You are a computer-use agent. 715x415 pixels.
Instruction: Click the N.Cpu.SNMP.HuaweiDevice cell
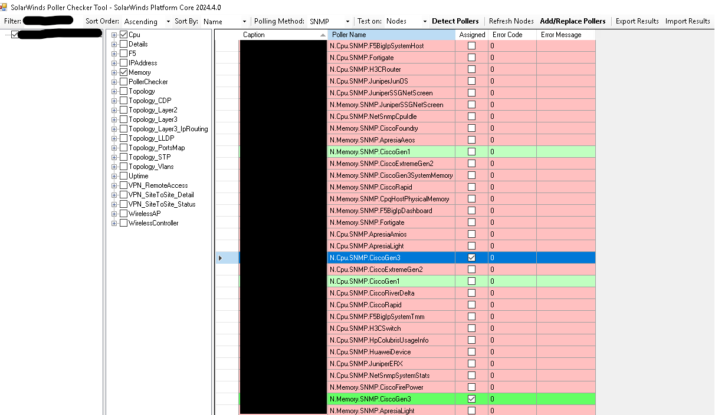[x=391, y=352]
